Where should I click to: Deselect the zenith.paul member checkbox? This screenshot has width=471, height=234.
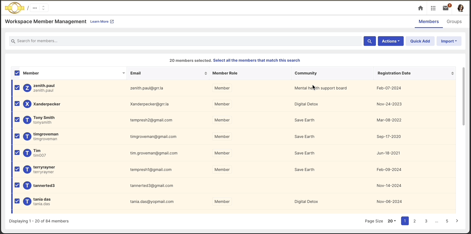tap(17, 87)
